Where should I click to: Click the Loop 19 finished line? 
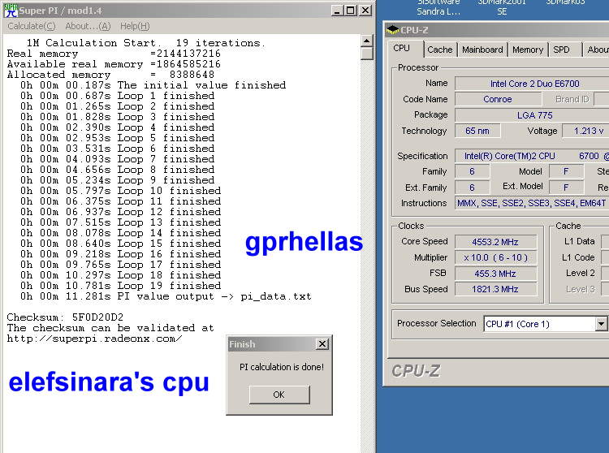pyautogui.click(x=121, y=286)
